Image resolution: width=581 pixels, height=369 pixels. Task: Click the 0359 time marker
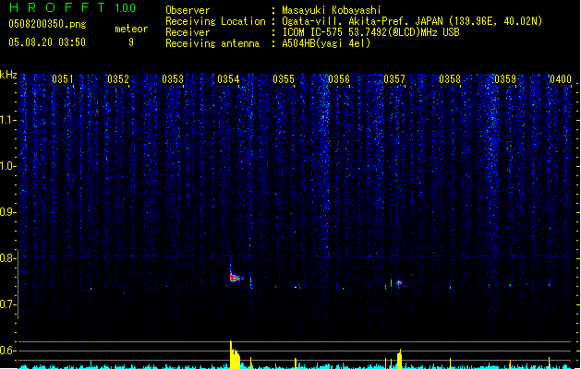505,79
